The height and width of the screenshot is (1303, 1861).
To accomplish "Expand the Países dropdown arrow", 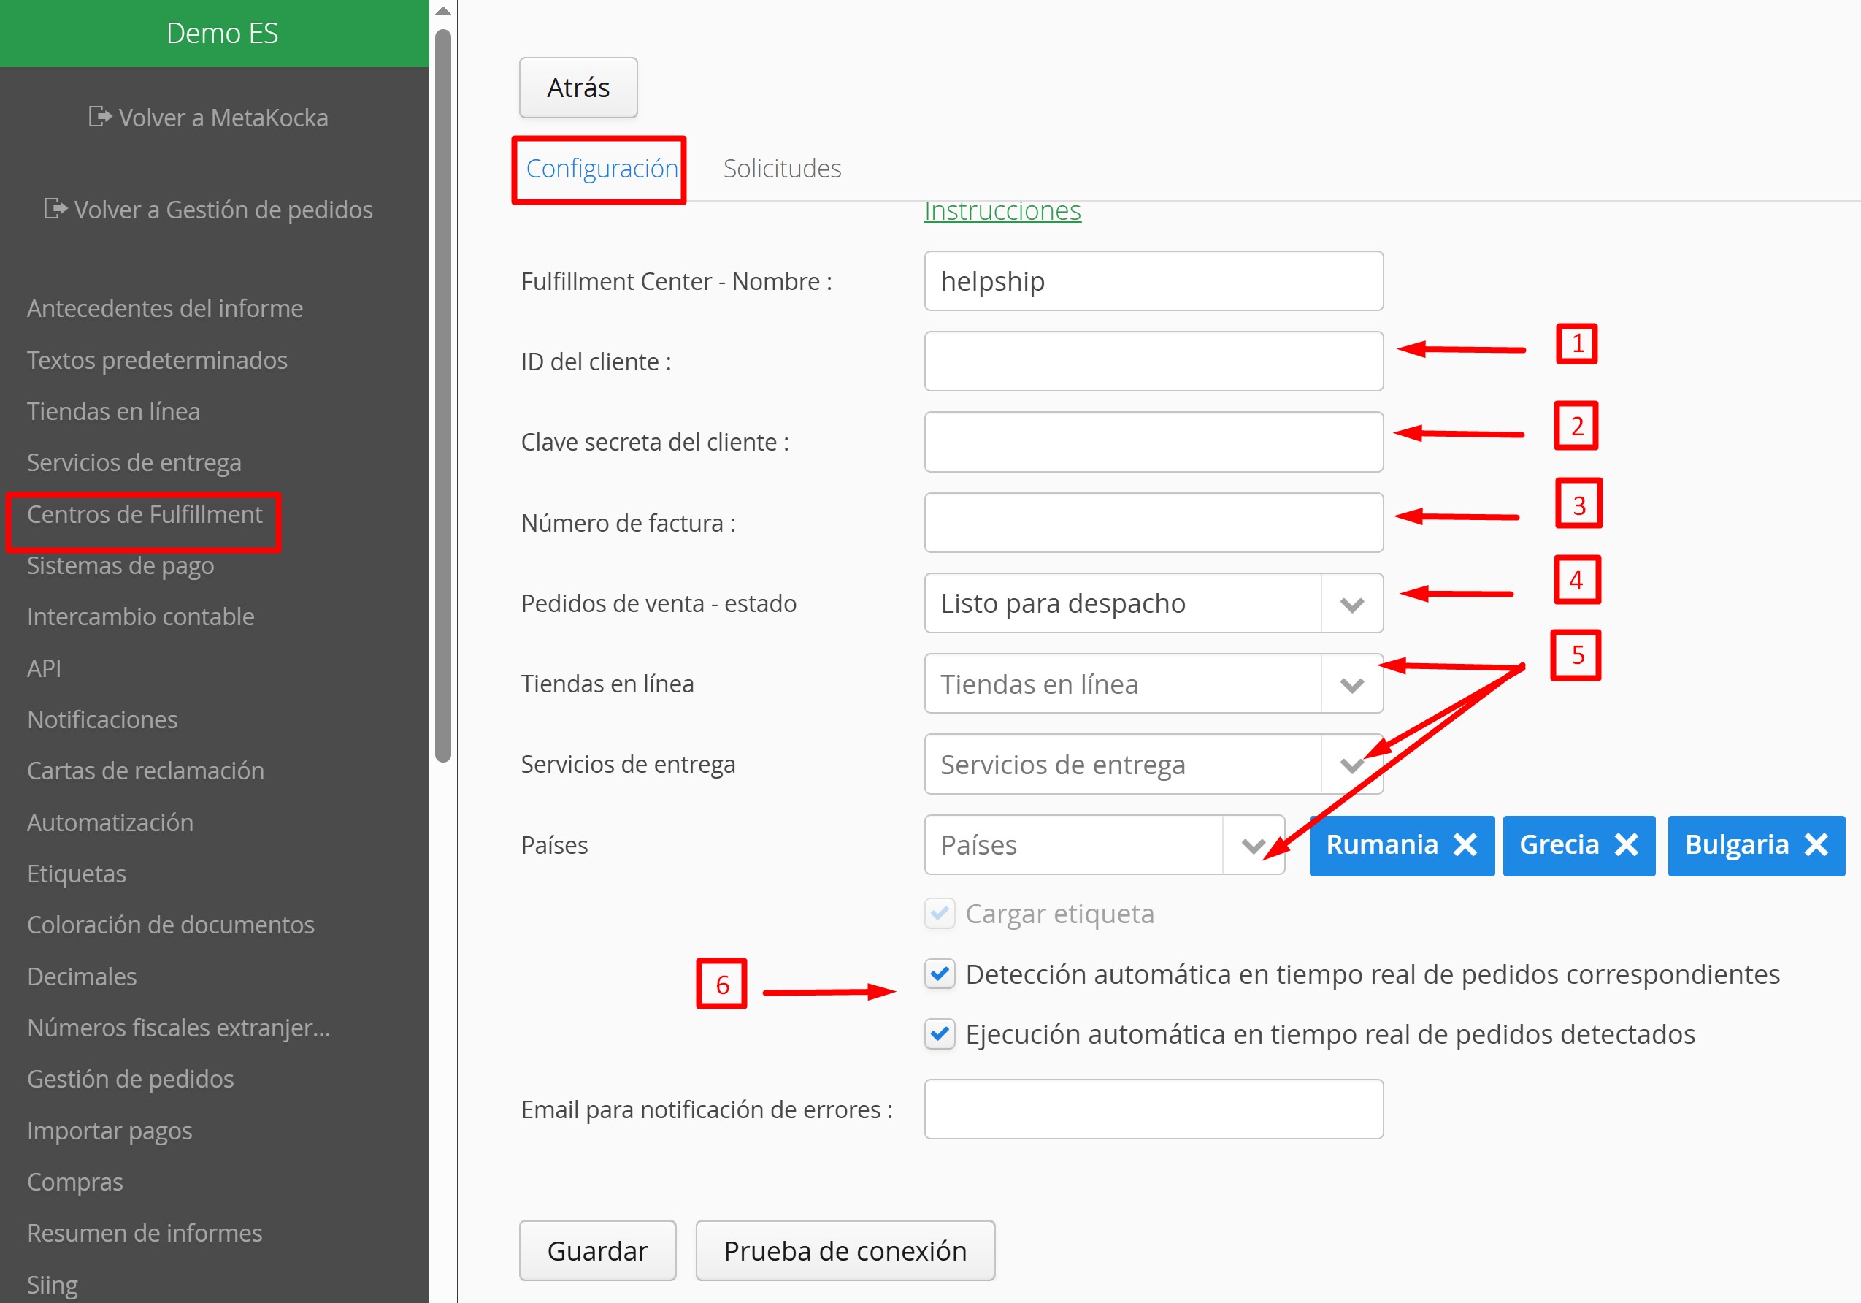I will tap(1253, 845).
